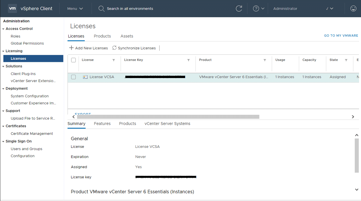Click the Capacity column header
The image size is (361, 201).
(309, 60)
